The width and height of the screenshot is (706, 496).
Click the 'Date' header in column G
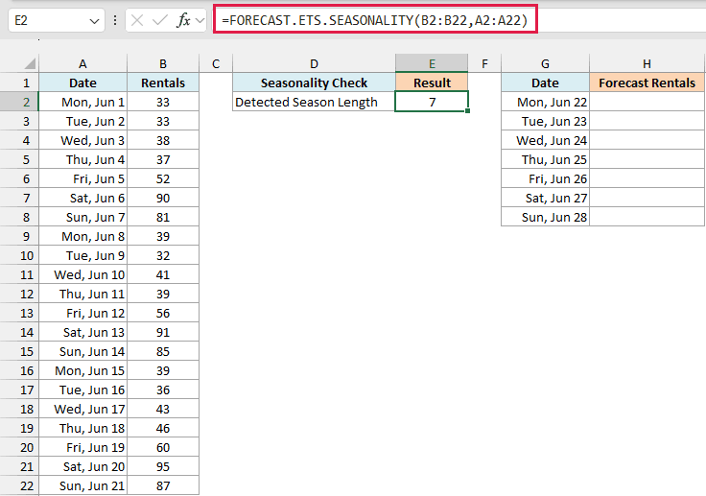[545, 83]
